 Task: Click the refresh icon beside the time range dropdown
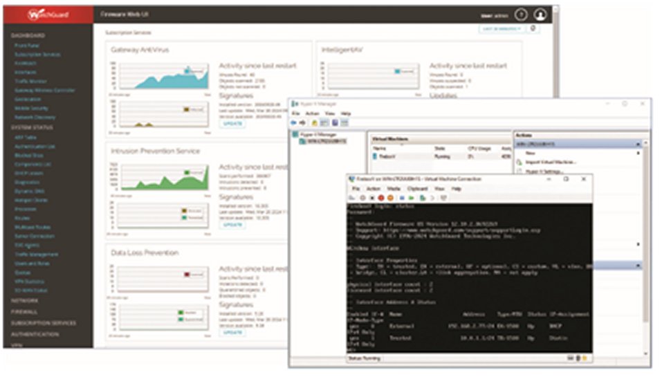point(533,28)
